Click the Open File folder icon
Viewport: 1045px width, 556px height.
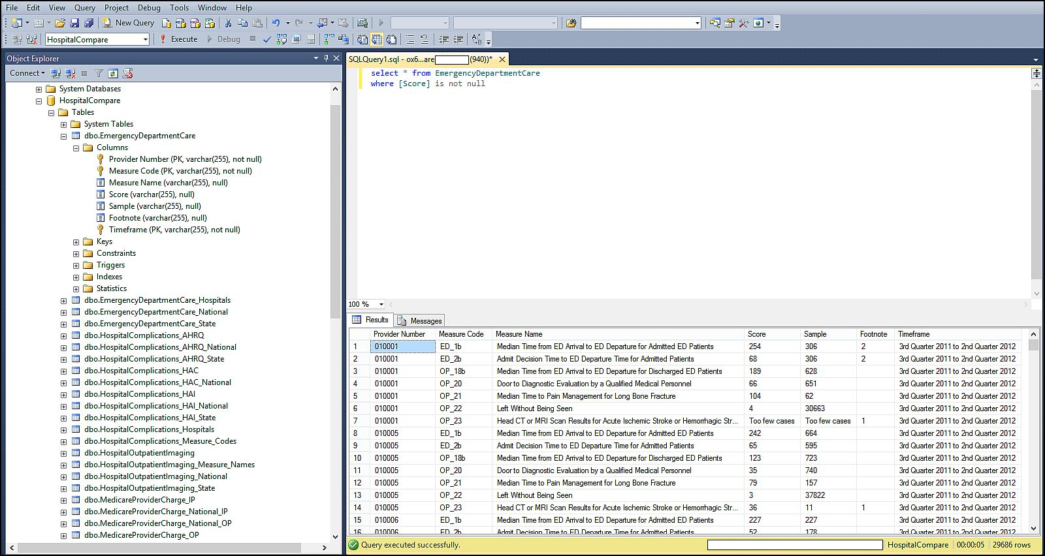[60, 23]
